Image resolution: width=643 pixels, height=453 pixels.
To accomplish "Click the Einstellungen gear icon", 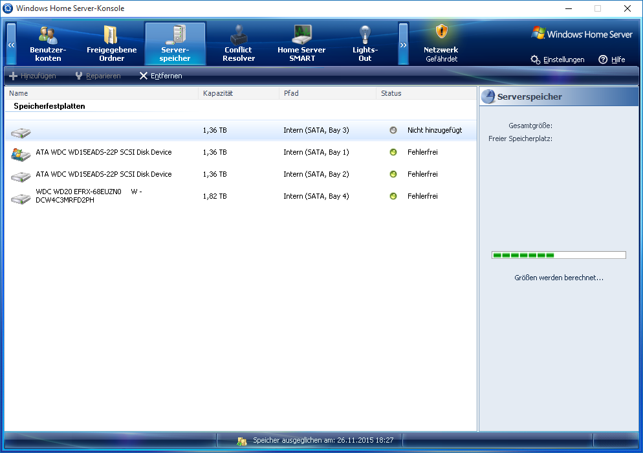I will (x=535, y=60).
